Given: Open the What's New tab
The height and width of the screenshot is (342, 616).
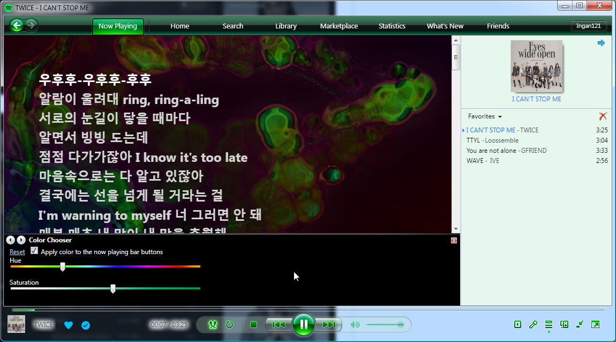Looking at the screenshot, I should [x=445, y=26].
